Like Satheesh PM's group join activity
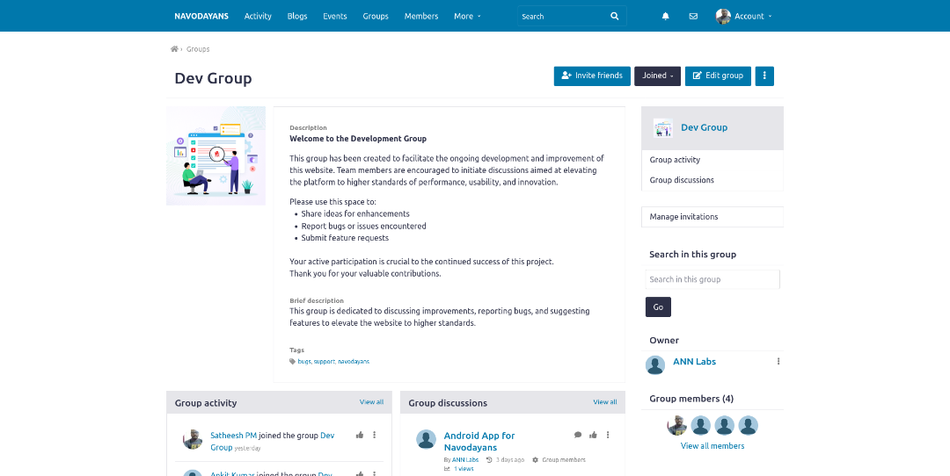The width and height of the screenshot is (950, 476). 360,435
